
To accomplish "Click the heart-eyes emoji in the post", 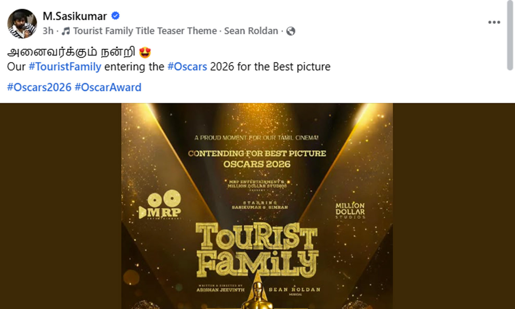I will 145,53.
